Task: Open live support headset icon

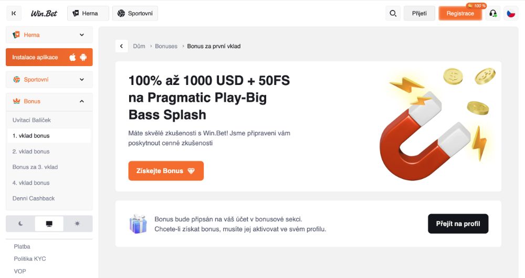Action: click(x=493, y=14)
